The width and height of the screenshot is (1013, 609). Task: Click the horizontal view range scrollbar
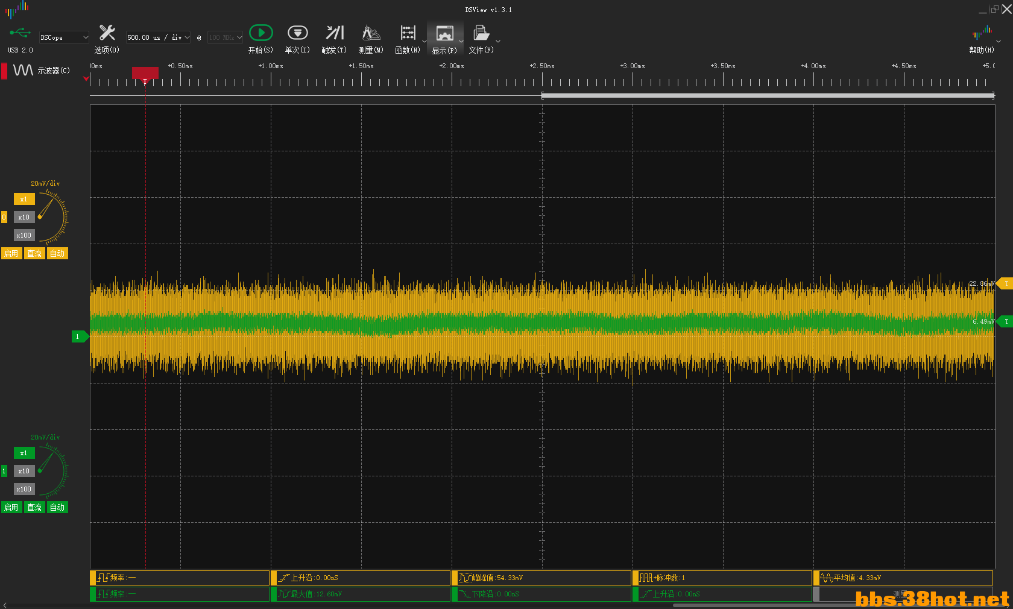tap(768, 95)
